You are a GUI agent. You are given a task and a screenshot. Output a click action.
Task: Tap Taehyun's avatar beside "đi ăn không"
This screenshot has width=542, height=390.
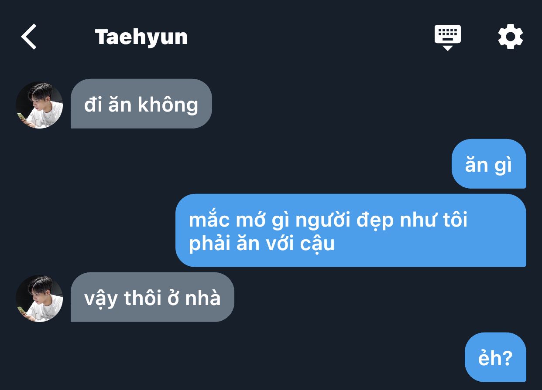tap(39, 105)
